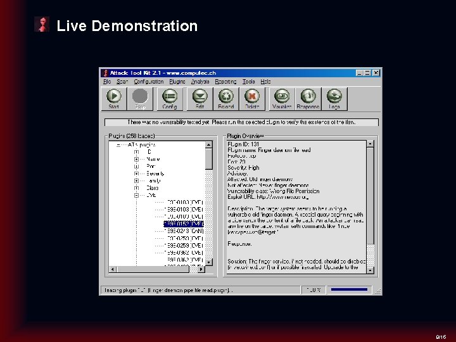The height and width of the screenshot is (342, 456).
Task: Open the Configuration menu
Action: (x=149, y=82)
